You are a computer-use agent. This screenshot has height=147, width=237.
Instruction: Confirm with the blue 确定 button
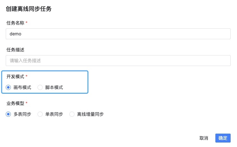tap(223, 138)
